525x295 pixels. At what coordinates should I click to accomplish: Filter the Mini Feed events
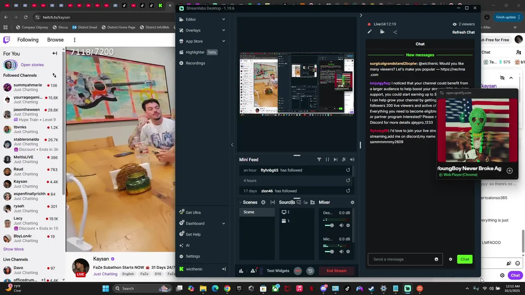[319, 159]
